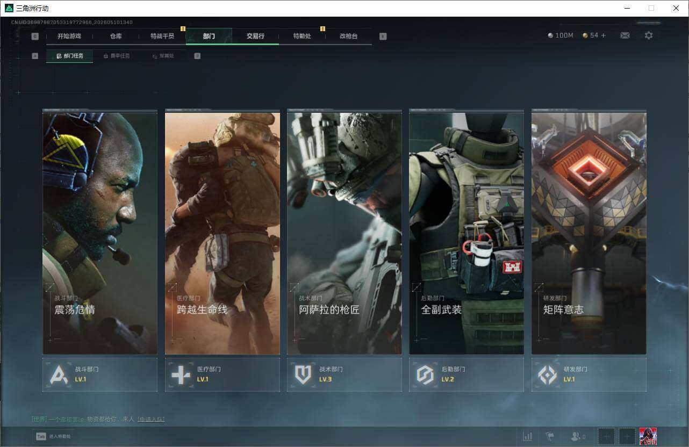Open the mail inbox envelope icon
689x447 pixels.
coord(625,35)
